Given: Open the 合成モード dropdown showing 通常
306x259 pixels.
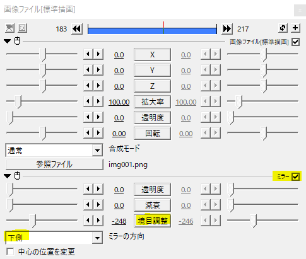Looking at the screenshot, I should [54, 150].
